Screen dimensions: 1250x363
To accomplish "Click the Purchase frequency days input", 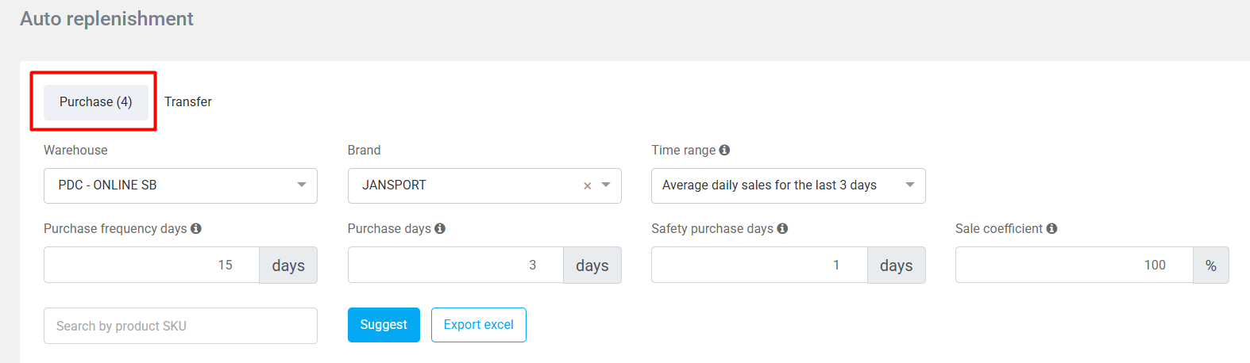I will 152,265.
